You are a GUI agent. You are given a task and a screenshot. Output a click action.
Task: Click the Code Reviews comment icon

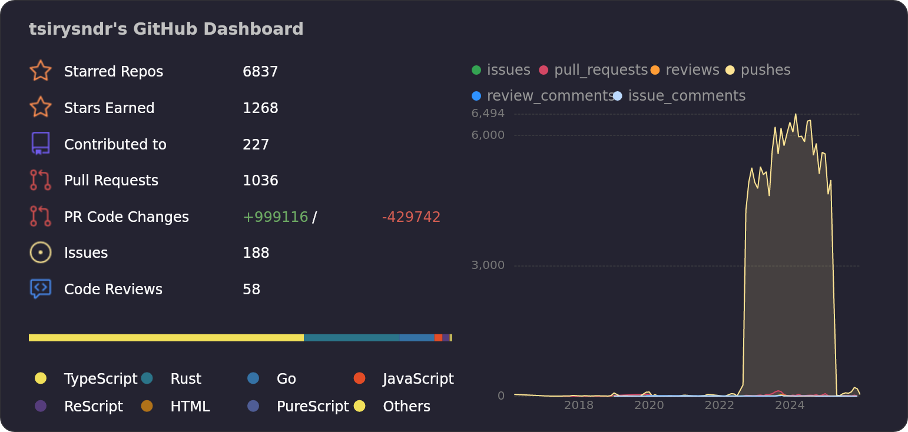click(x=40, y=289)
